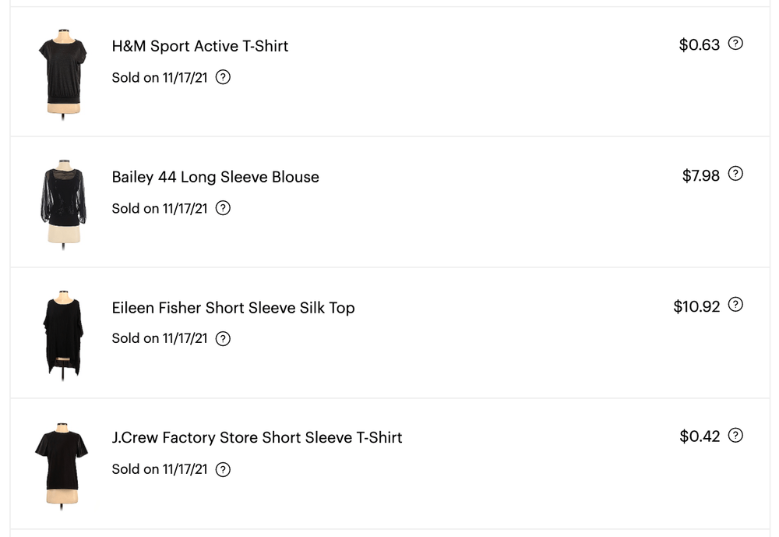The width and height of the screenshot is (779, 537).
Task: View Bailey 44 Long Sleeve Blouse photo
Action: coord(63,203)
